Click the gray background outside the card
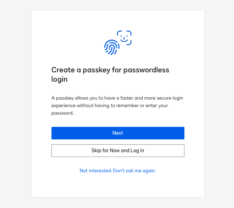Screen dimensions: 234x208 (x=15, y=105)
